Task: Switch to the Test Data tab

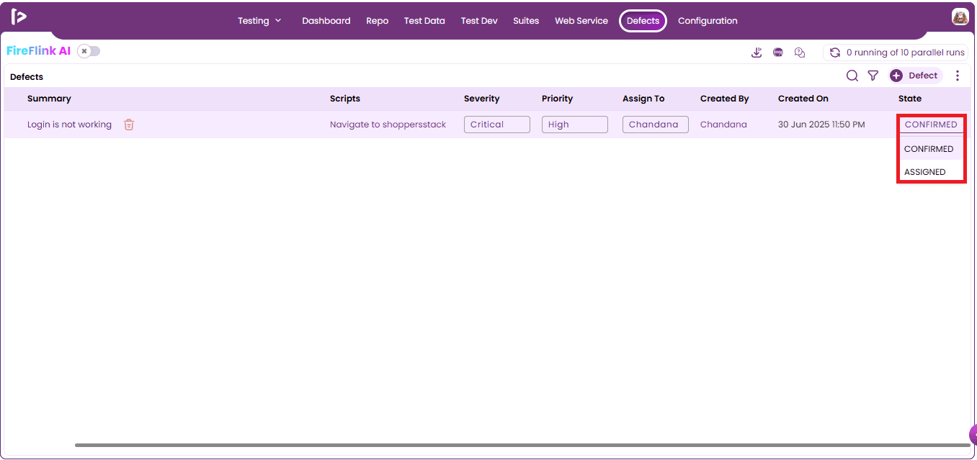Action: point(424,21)
